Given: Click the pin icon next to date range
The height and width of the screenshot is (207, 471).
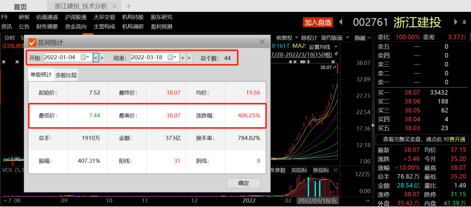Looking at the screenshot, I should [336, 54].
